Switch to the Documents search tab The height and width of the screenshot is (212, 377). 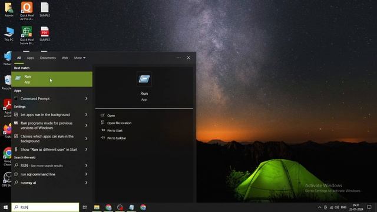[48, 58]
